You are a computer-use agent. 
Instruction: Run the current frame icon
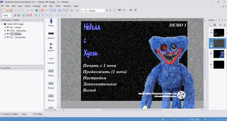coord(124,10)
